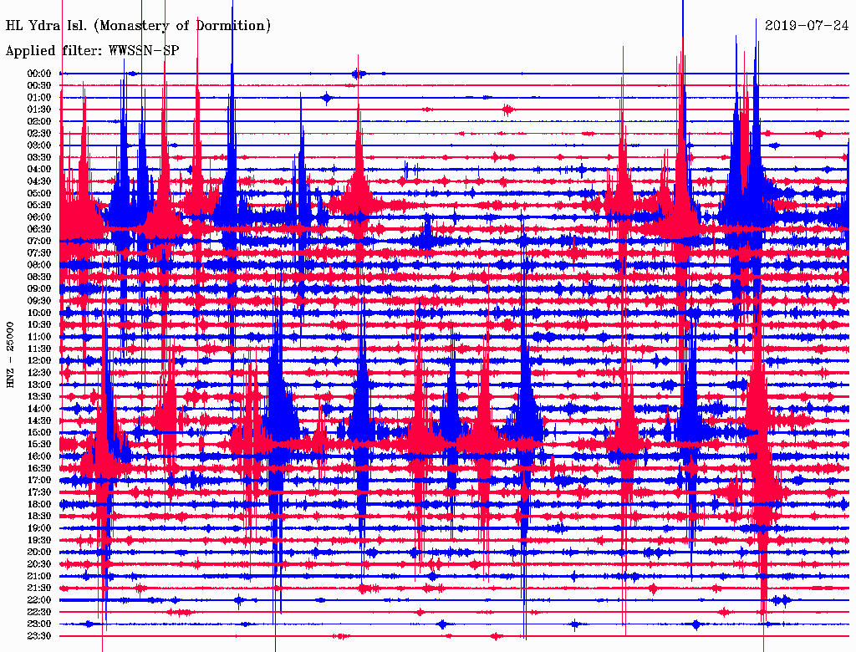This screenshot has width=856, height=652.
Task: Select the 04:00 time label
Action: [39, 170]
